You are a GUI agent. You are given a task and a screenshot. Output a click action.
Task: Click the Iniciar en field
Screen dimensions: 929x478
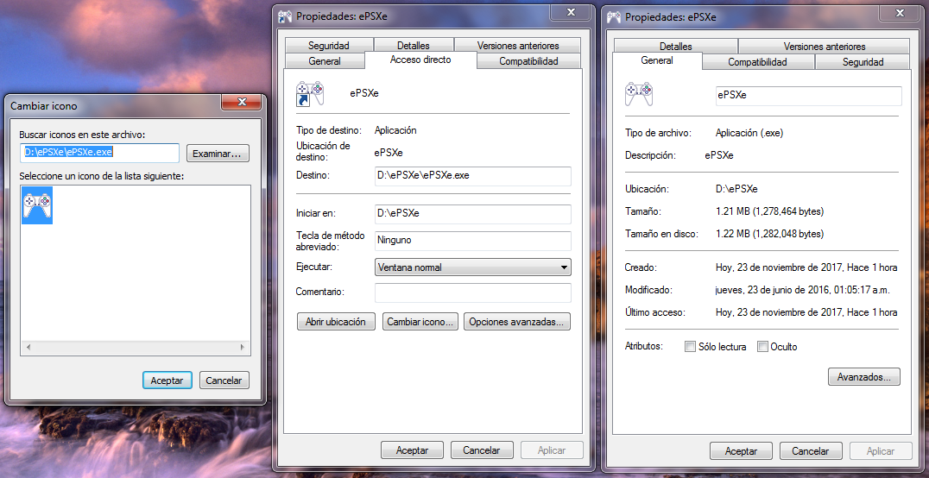point(473,214)
